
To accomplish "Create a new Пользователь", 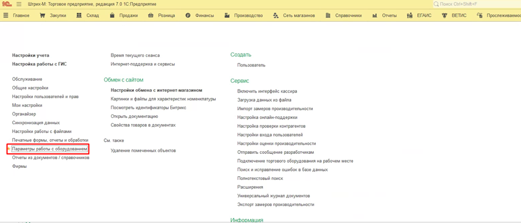I will [x=251, y=65].
